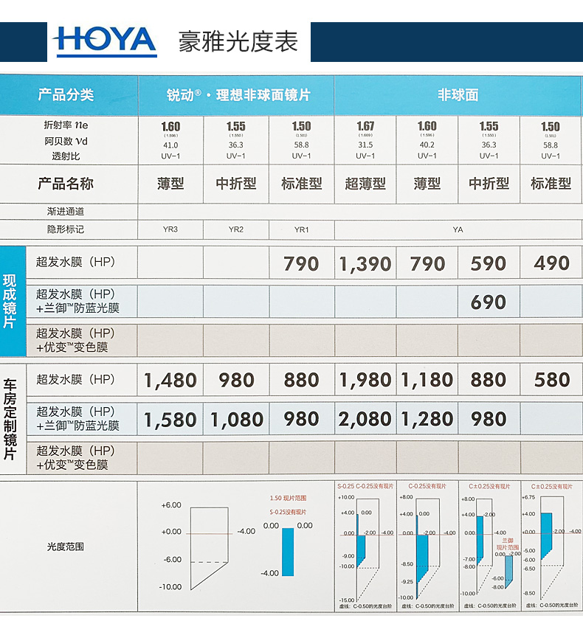This screenshot has height=638, width=583.
Task: Click the price 580
Action: (552, 380)
